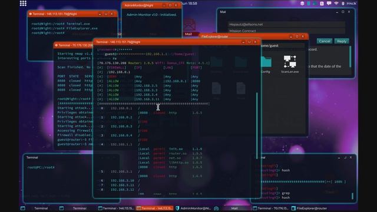Click the shield icon for AdminMonitor in taskbar
The height and width of the screenshot is (212, 377).
[177, 208]
